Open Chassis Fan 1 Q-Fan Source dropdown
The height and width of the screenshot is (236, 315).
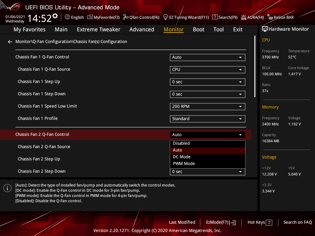pos(208,70)
